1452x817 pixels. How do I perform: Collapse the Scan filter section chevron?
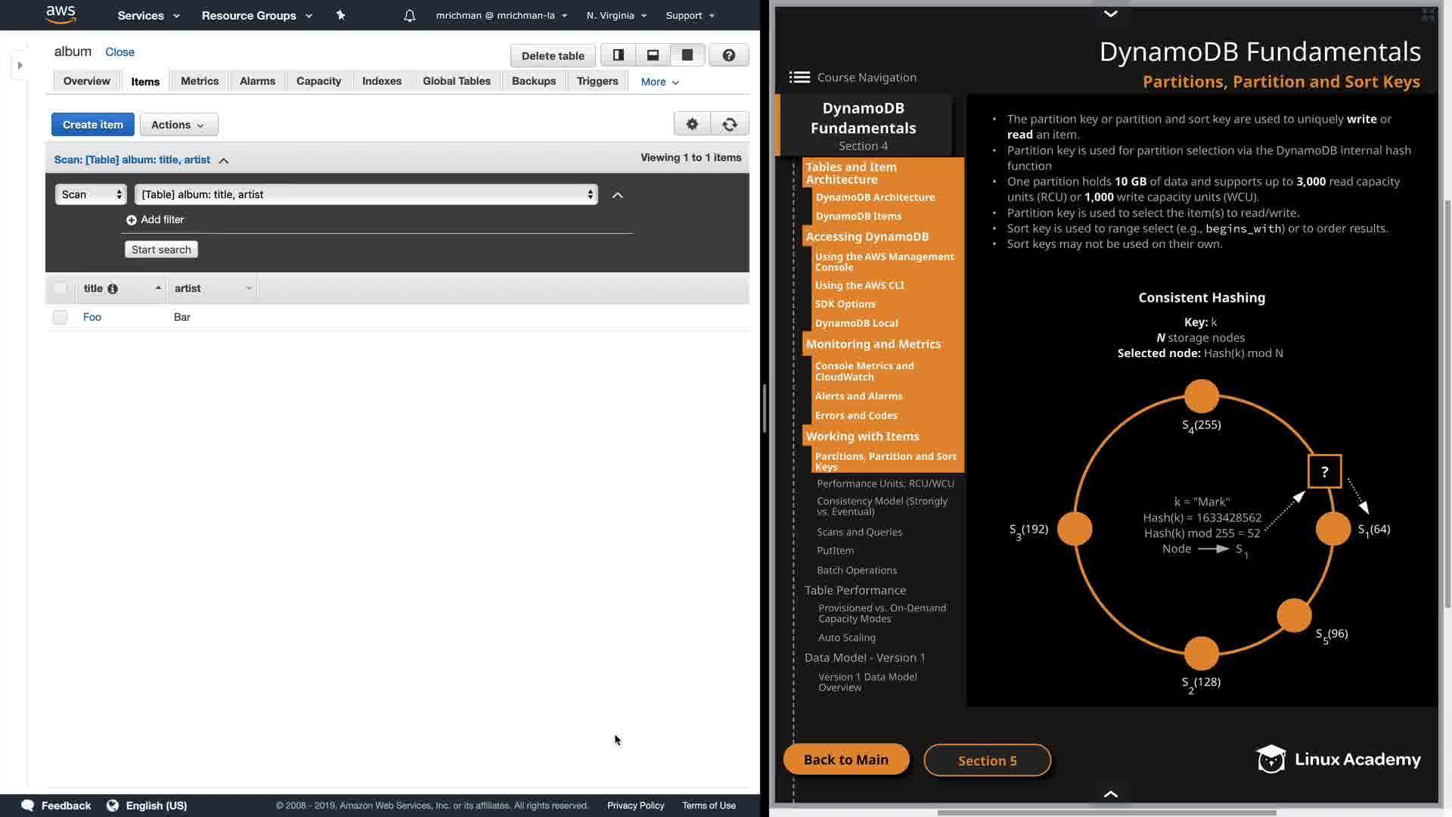pos(224,160)
